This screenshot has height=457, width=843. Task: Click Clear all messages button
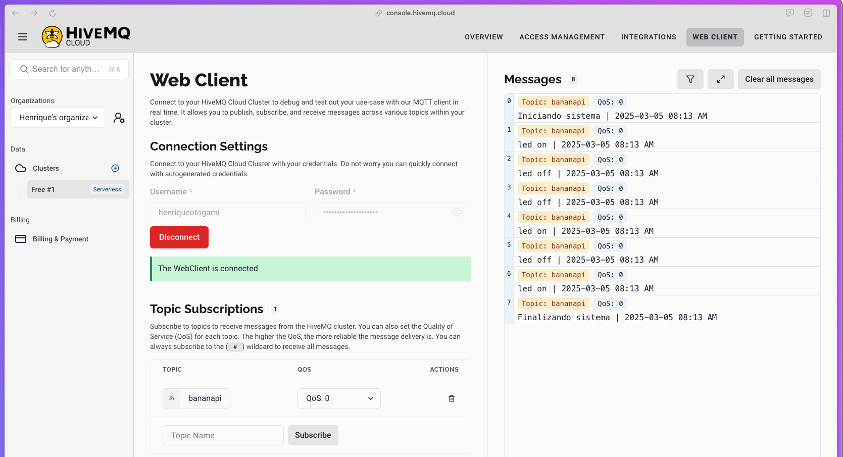[779, 79]
